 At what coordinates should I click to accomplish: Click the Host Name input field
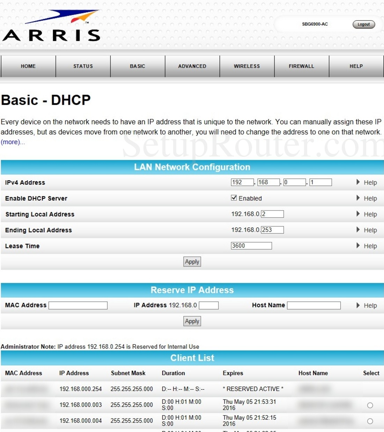pos(314,305)
